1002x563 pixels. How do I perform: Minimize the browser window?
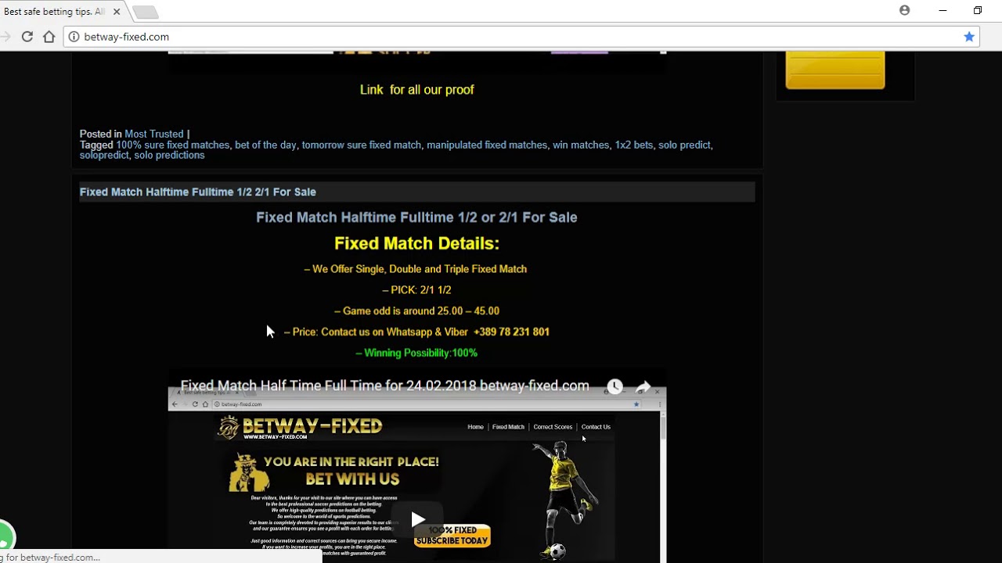943,10
